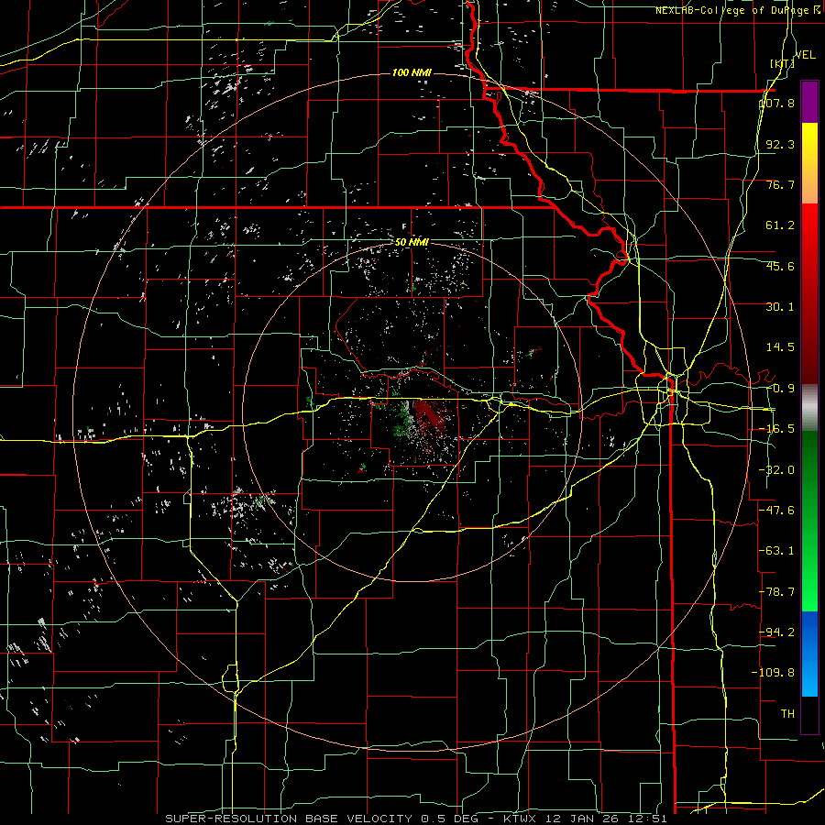This screenshot has width=825, height=825.
Task: Select the -109.8 scale value
Action: tap(774, 673)
